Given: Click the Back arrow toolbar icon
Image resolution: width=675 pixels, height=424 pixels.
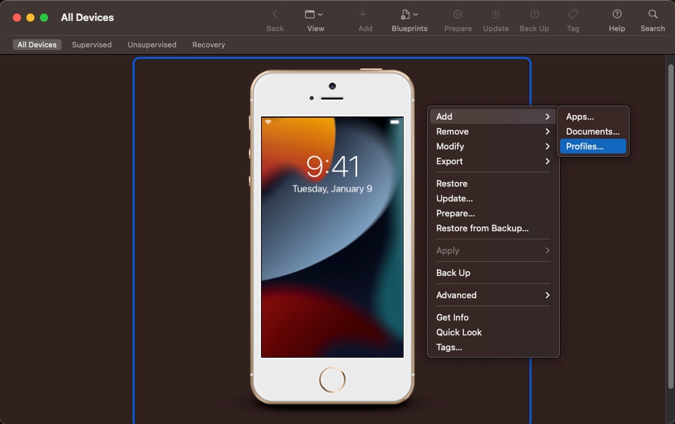Looking at the screenshot, I should coord(275,14).
